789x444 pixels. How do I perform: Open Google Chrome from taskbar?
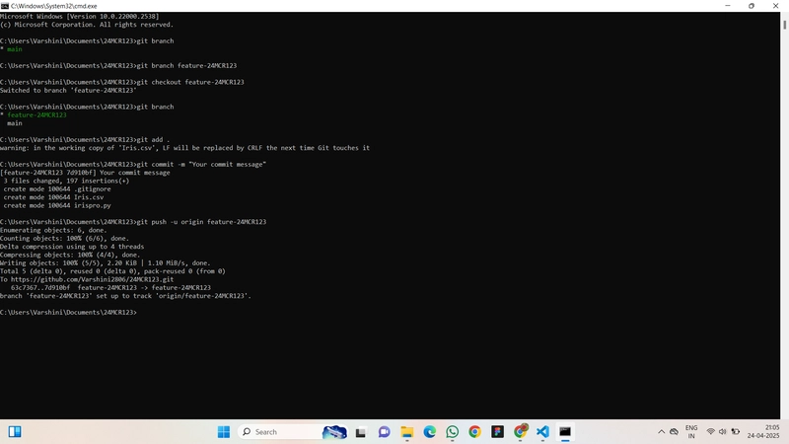(x=474, y=432)
